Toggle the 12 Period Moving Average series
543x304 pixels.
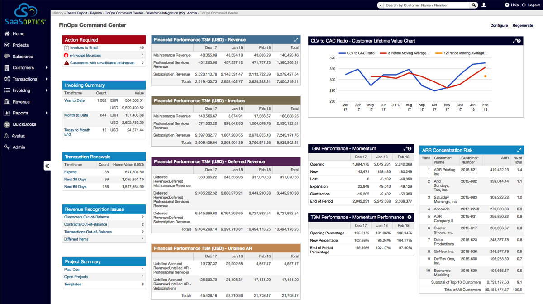[458, 53]
